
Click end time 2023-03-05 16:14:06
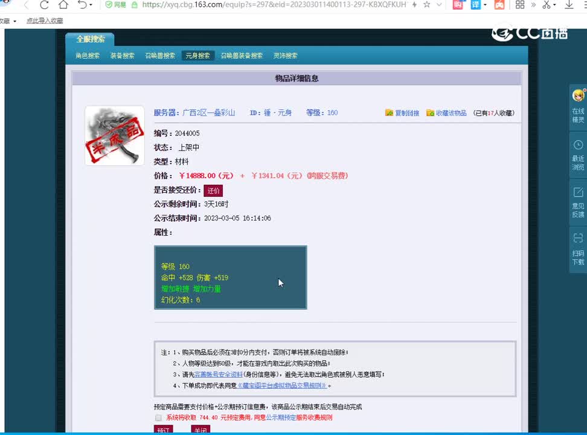point(237,219)
